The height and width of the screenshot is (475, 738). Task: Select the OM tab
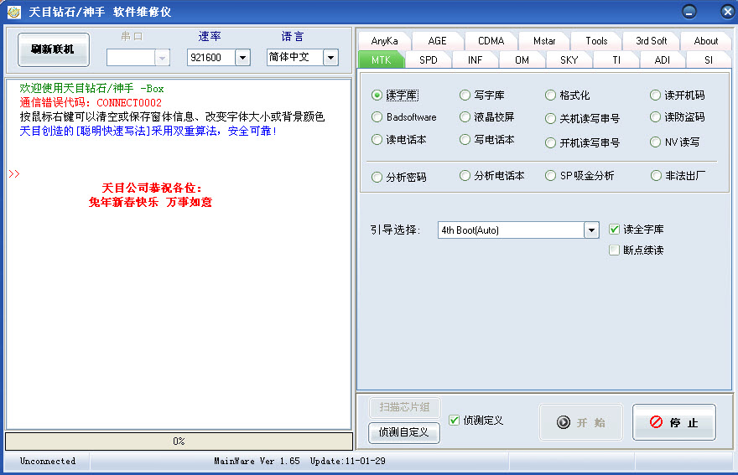click(522, 59)
